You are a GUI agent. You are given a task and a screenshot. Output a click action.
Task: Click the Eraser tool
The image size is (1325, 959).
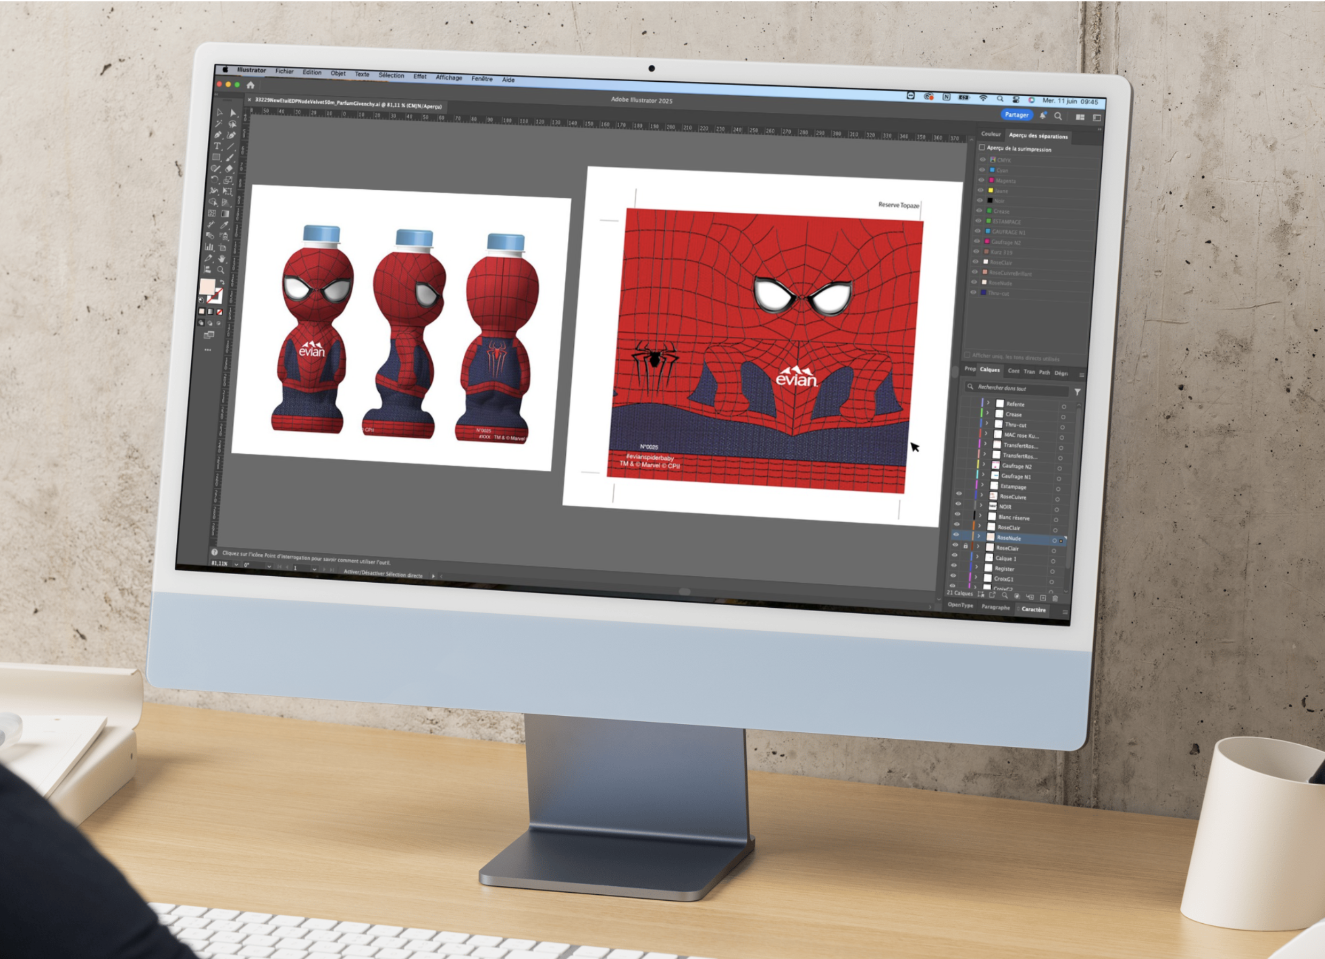229,169
